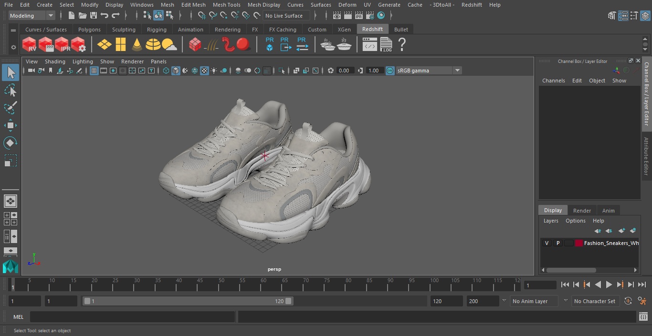Screen dimensions: 652x336
Task: Click the red squiggle Redshift shelf icon
Action: (228, 45)
